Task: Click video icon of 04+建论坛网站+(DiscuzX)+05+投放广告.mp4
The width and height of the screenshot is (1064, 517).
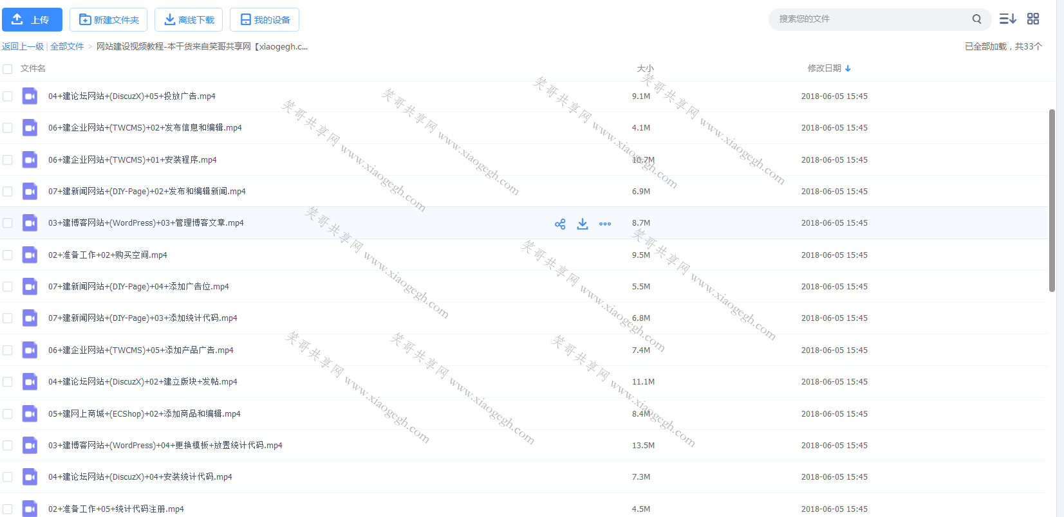Action: (30, 96)
